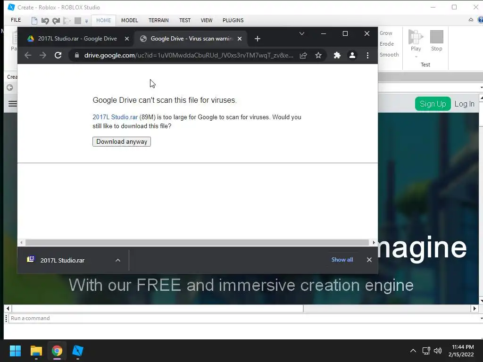
Task: Open Chrome three-dot menu
Action: [x=367, y=56]
